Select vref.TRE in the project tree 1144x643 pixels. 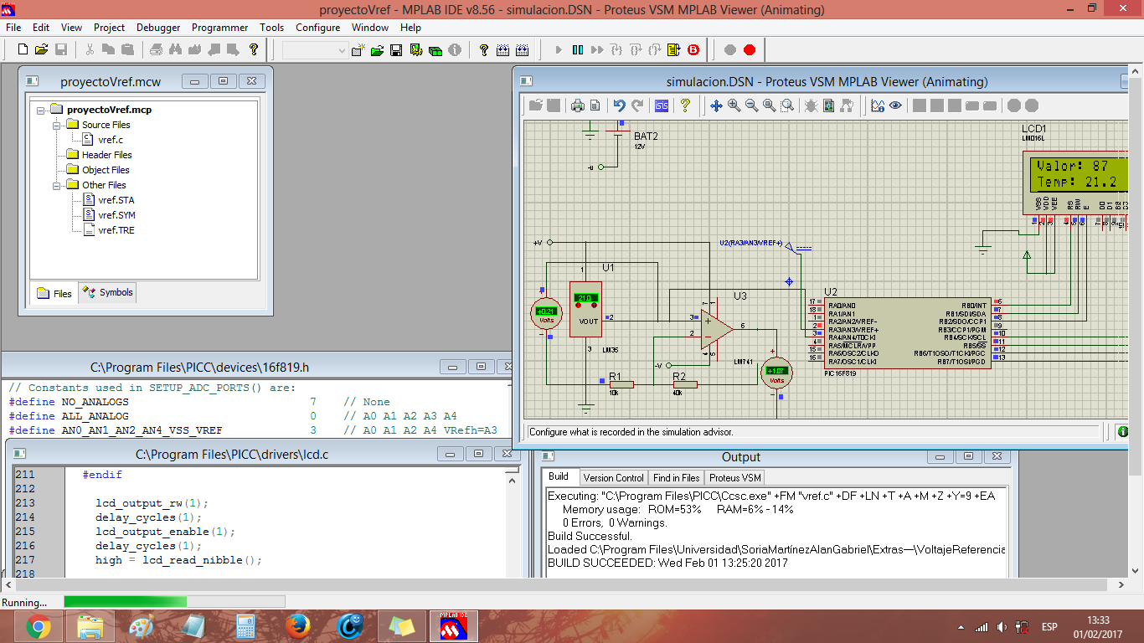116,230
